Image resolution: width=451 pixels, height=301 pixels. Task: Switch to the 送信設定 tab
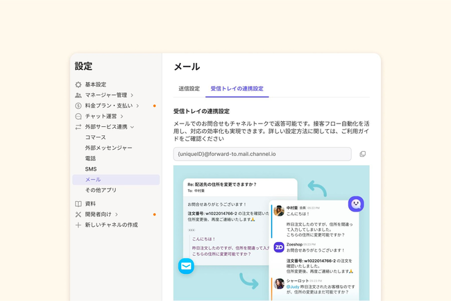(x=189, y=89)
